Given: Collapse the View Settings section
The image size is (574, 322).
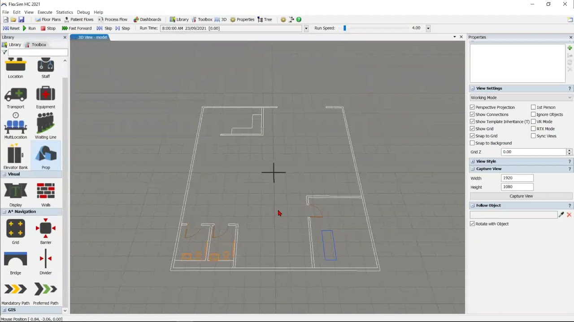Looking at the screenshot, I should [x=472, y=89].
